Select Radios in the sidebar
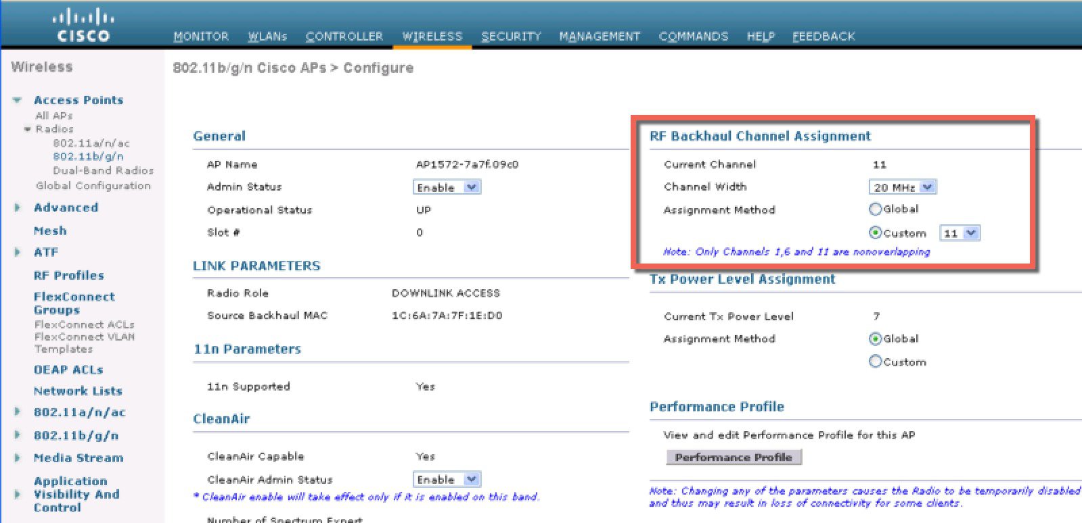The image size is (1082, 523). (55, 129)
